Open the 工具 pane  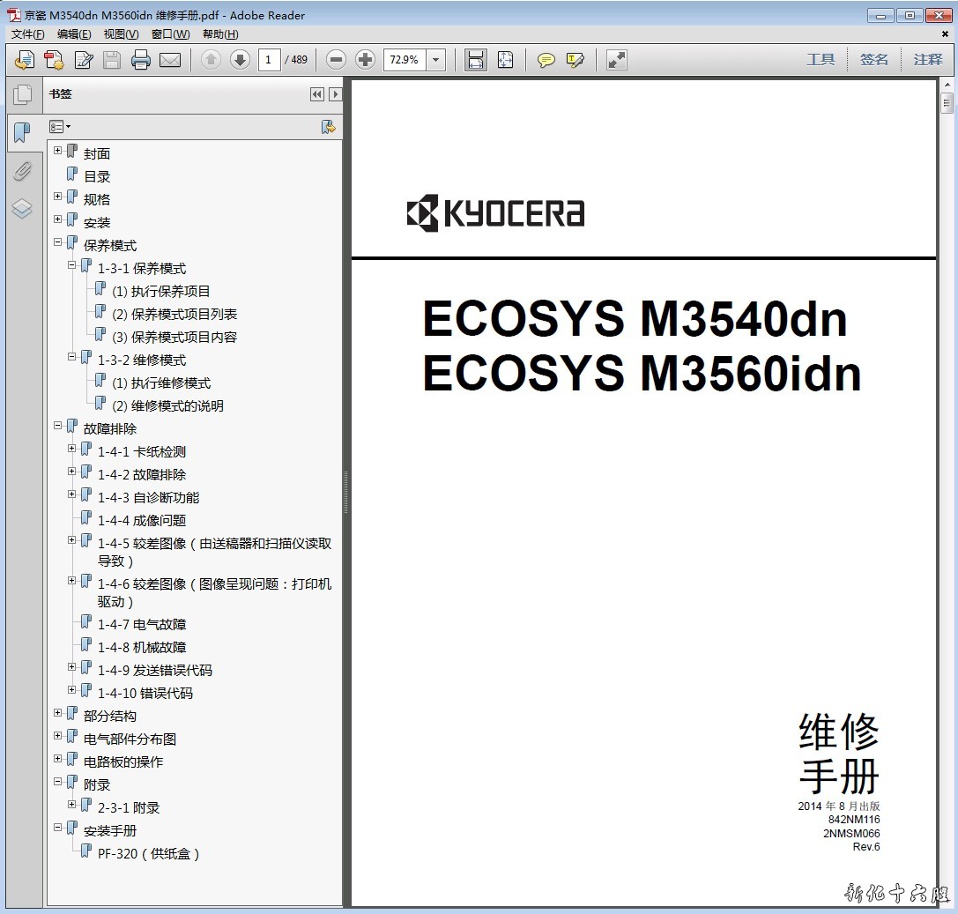pyautogui.click(x=820, y=60)
